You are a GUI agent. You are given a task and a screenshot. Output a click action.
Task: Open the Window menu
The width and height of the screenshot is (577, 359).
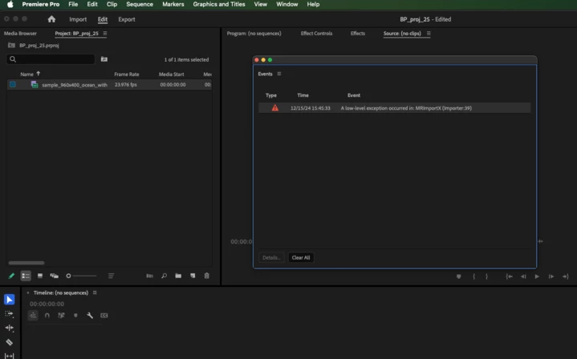[x=287, y=4]
